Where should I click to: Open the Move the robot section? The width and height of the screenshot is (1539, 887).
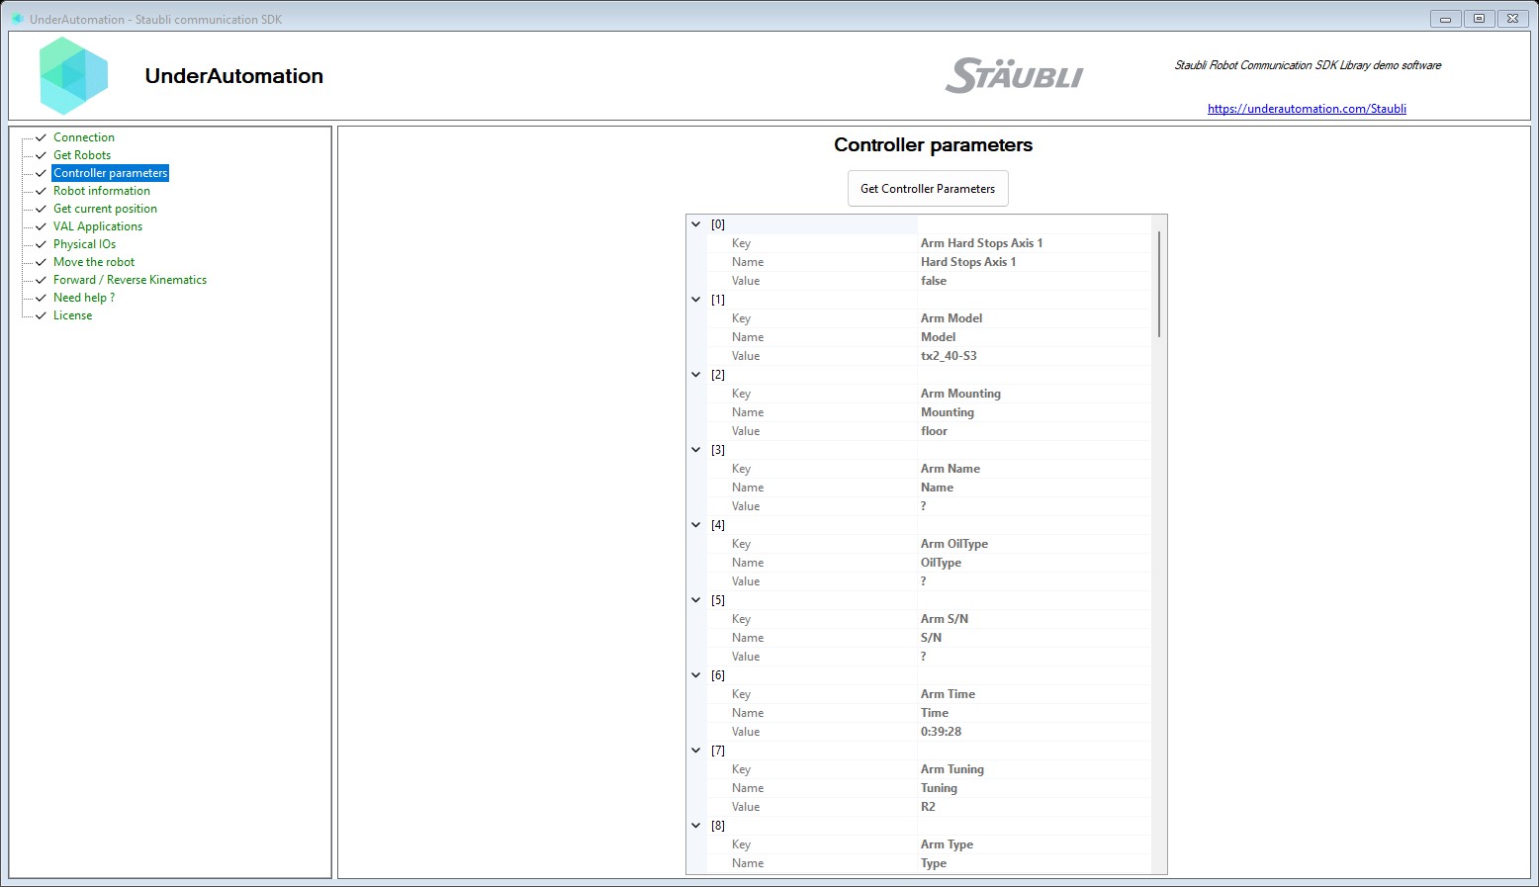pyautogui.click(x=94, y=261)
